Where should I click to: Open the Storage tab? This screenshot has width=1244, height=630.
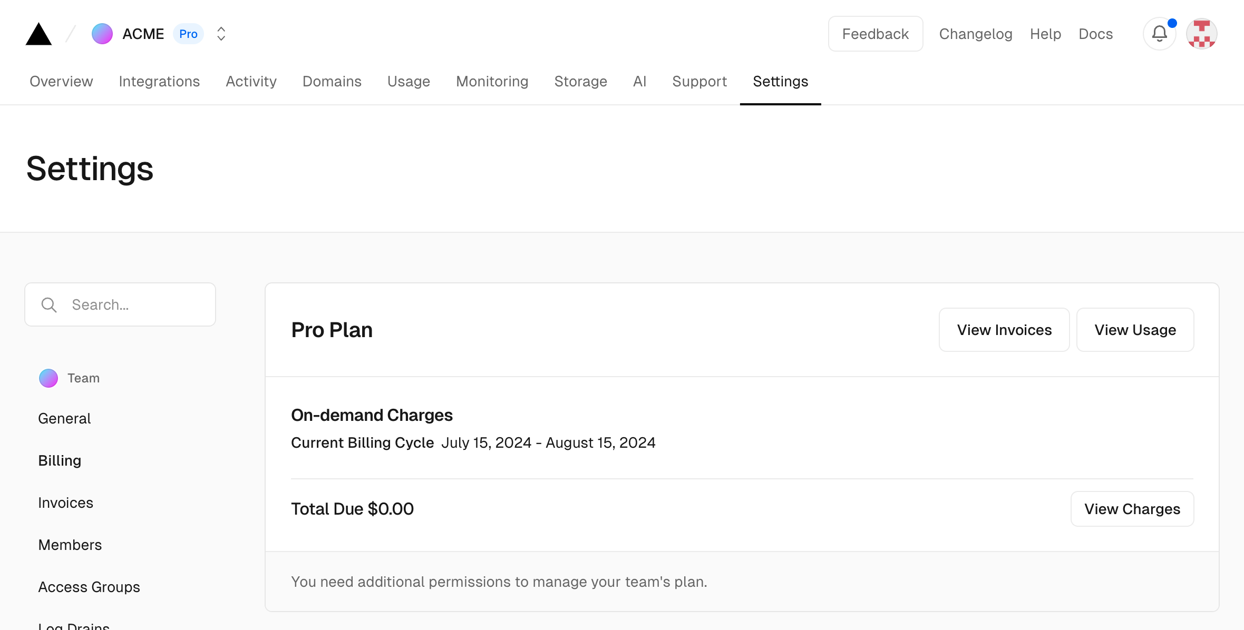pos(580,81)
